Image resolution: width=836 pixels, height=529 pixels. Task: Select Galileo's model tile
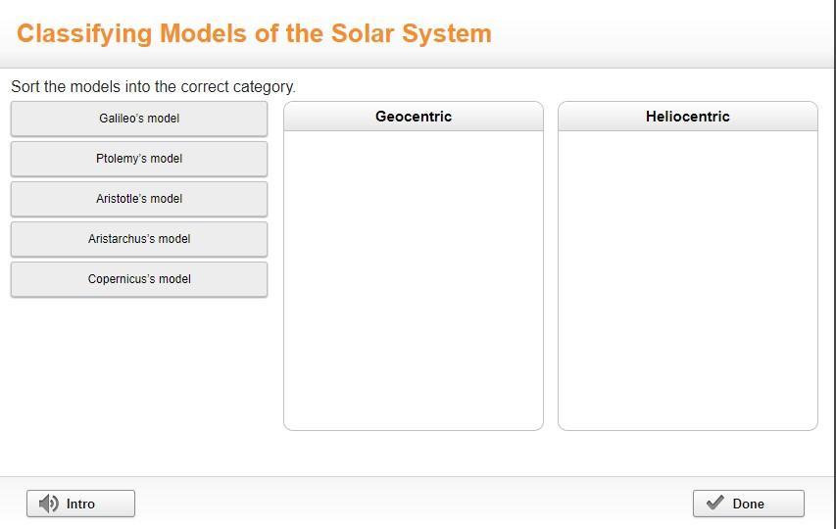click(139, 119)
